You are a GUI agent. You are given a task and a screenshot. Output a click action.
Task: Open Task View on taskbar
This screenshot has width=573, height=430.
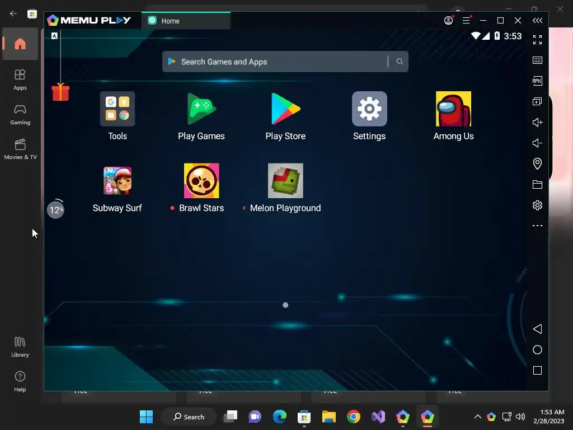point(231,417)
